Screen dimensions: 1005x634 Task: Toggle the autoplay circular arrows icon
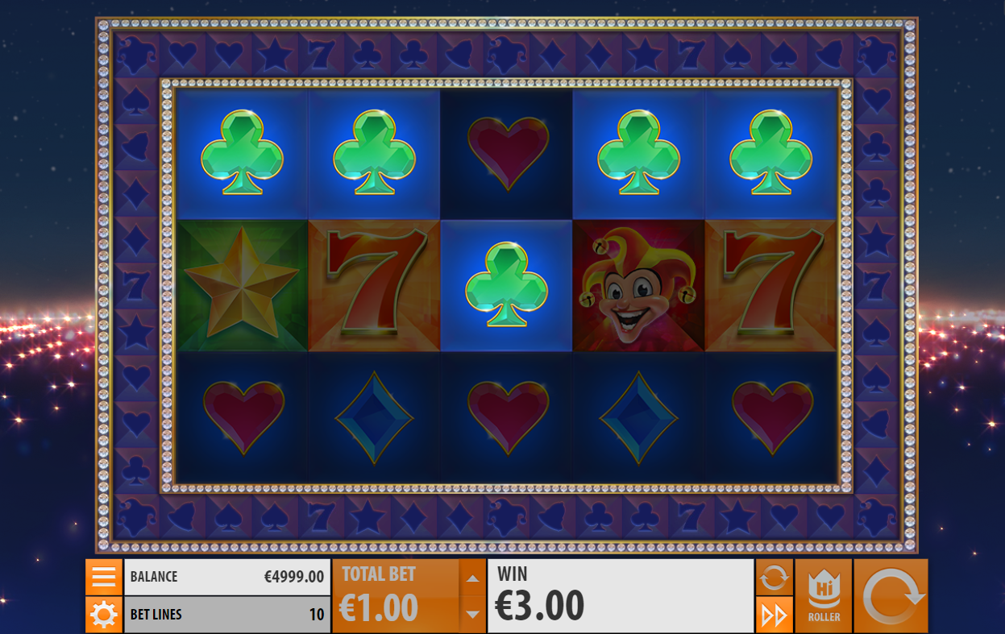(774, 577)
